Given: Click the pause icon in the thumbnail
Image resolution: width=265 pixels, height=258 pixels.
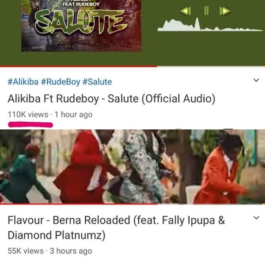Looking at the screenshot, I should (206, 11).
